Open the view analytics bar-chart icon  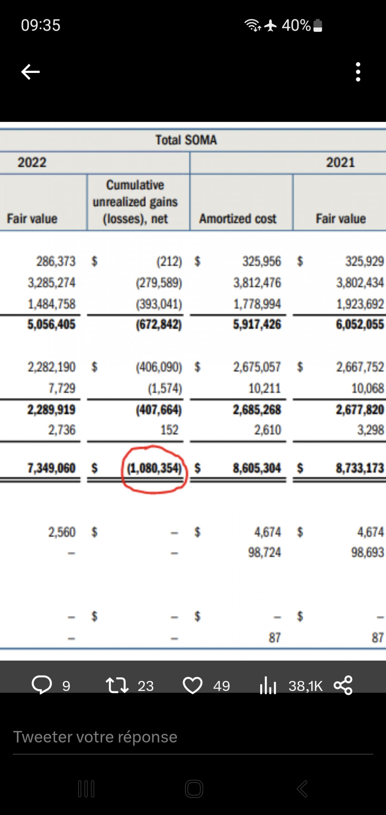click(x=268, y=685)
